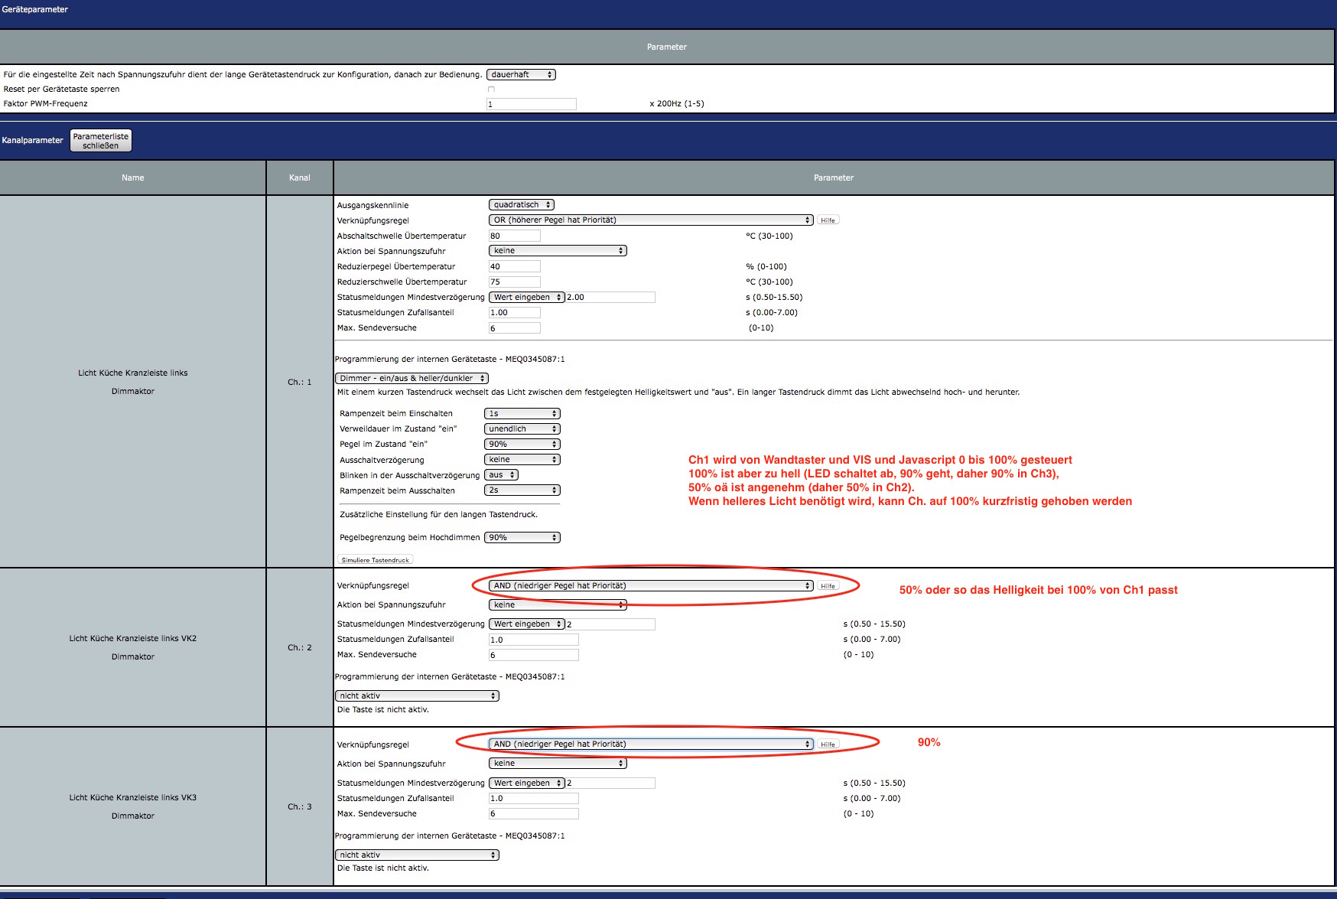Click Hilfe next to Ch. 3 Verknüpfungsregel
This screenshot has height=899, width=1337.
[828, 744]
